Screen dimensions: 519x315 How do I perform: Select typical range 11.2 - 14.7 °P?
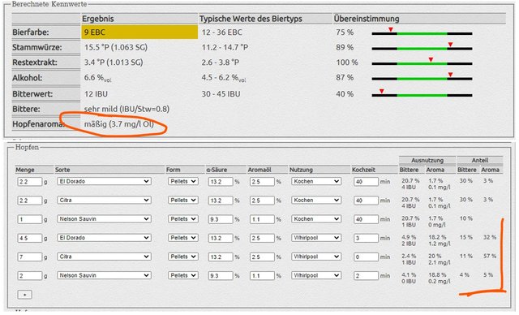(225, 47)
